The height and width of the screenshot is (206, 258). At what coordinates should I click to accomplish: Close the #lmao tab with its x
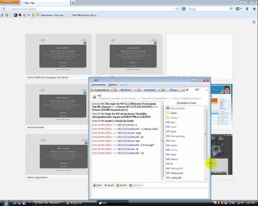(x=183, y=90)
